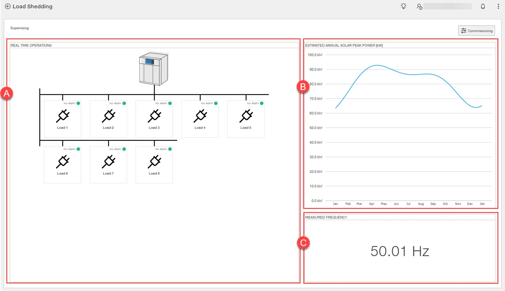Click the solar peak power curve line
505x291 pixels.
[x=377, y=65]
